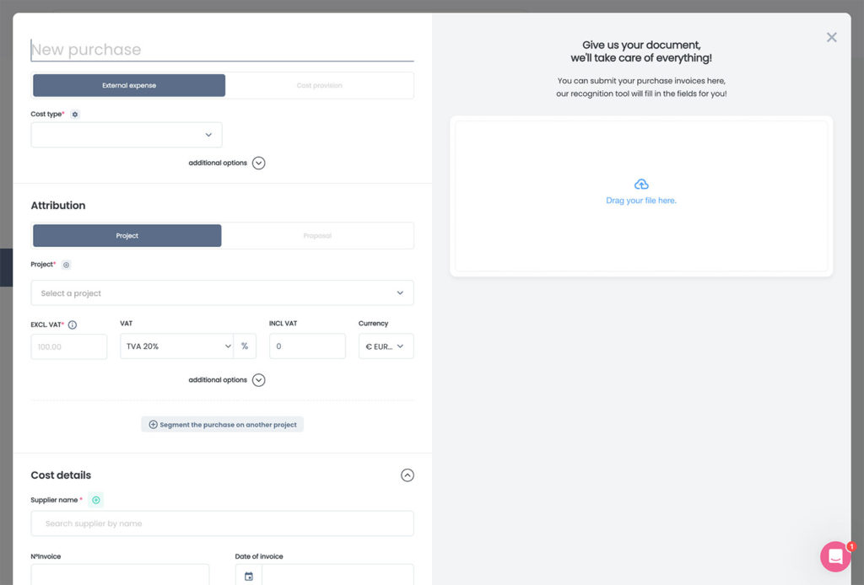Select the Project attribution tab
Viewport: 864px width, 585px height.
pyautogui.click(x=127, y=235)
